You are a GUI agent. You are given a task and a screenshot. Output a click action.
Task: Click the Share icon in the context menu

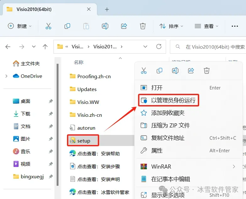191,71
